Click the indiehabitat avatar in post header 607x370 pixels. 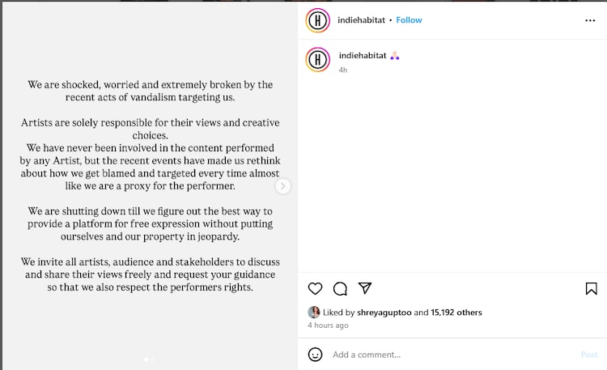(x=318, y=20)
